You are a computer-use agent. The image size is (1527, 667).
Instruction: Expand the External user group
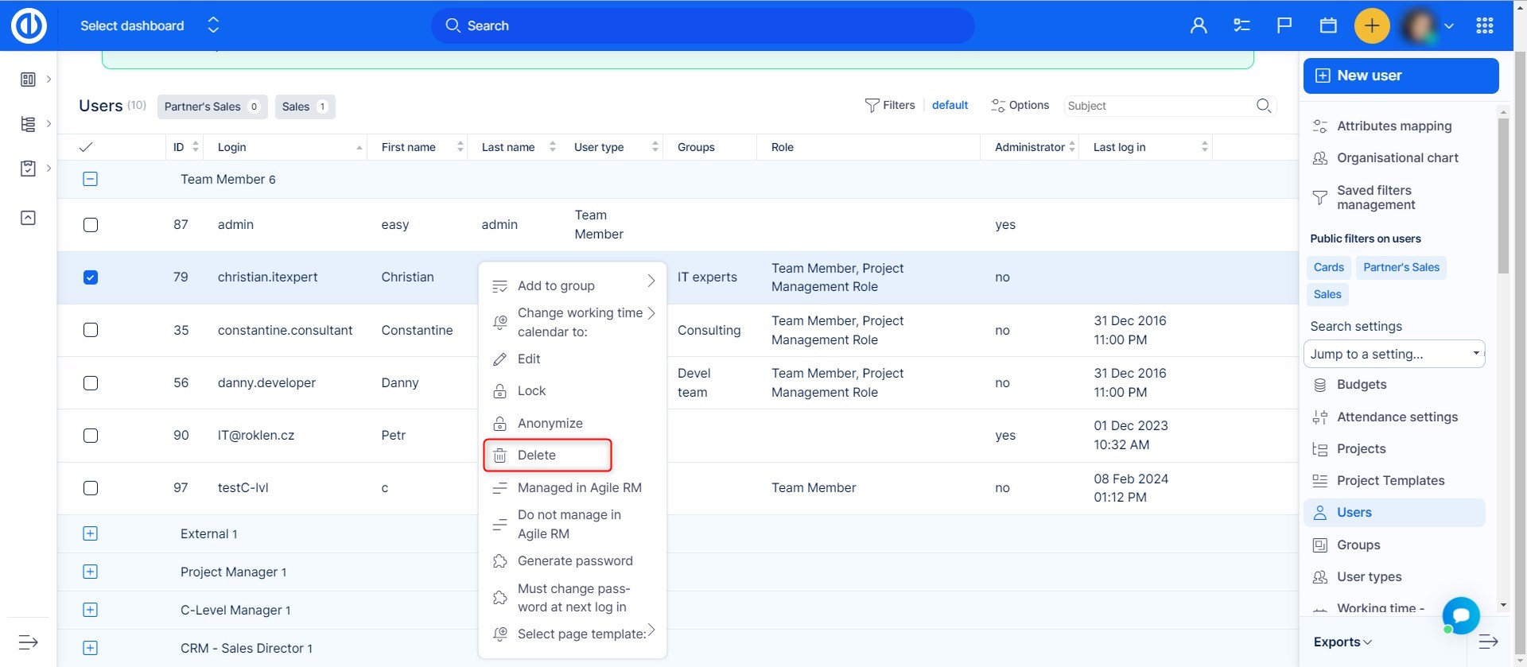tap(91, 533)
